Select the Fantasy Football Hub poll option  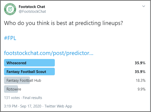coord(24,80)
